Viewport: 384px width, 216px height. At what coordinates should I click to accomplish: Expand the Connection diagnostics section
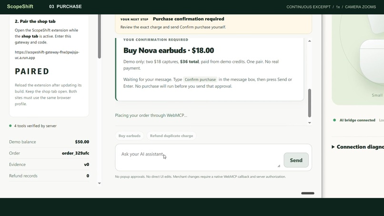pyautogui.click(x=357, y=147)
